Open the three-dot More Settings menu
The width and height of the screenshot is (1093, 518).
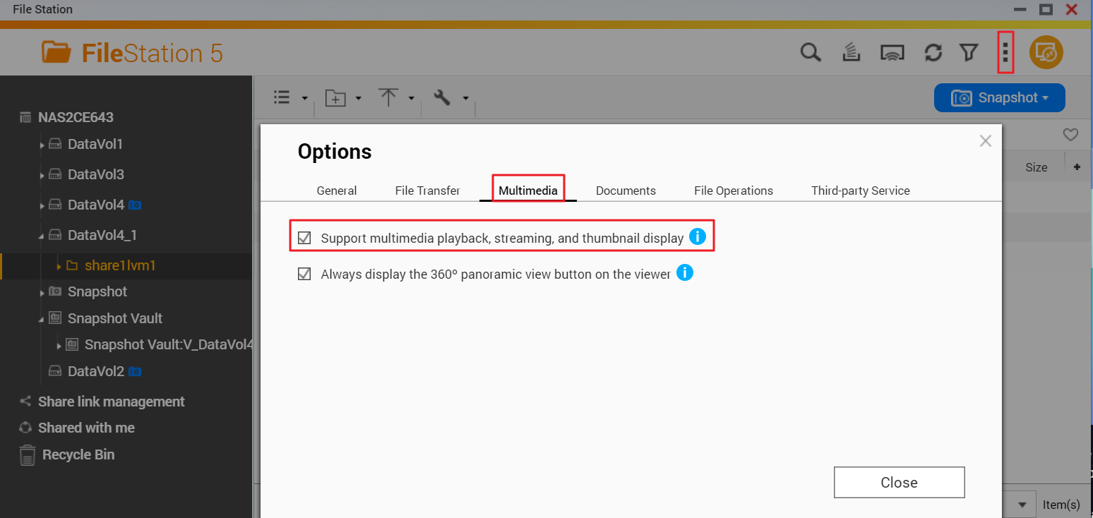tap(1005, 52)
